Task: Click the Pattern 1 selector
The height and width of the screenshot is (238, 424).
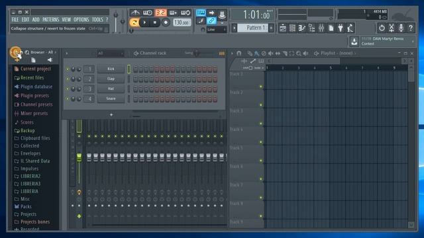Action: (x=252, y=28)
